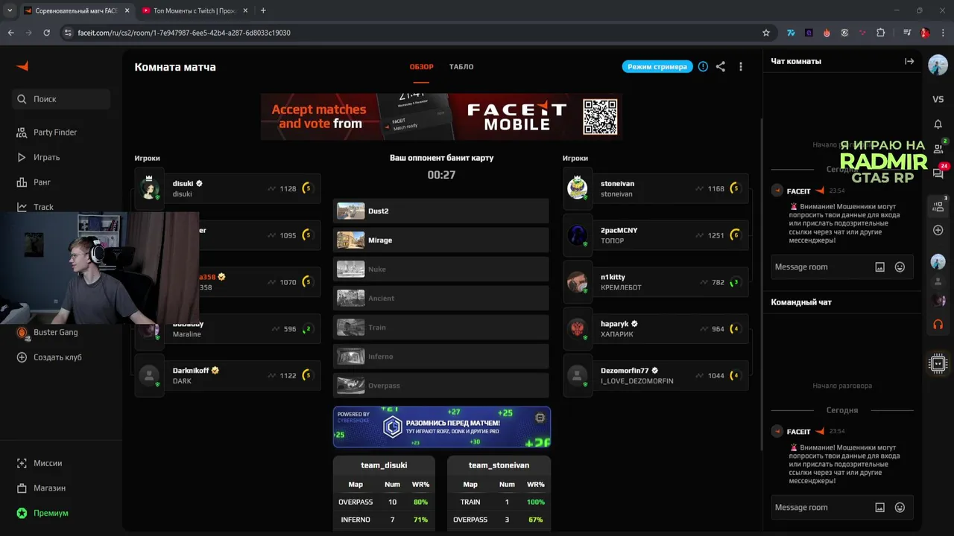
Task: Switch to the ТАБЛО tab
Action: (x=461, y=67)
